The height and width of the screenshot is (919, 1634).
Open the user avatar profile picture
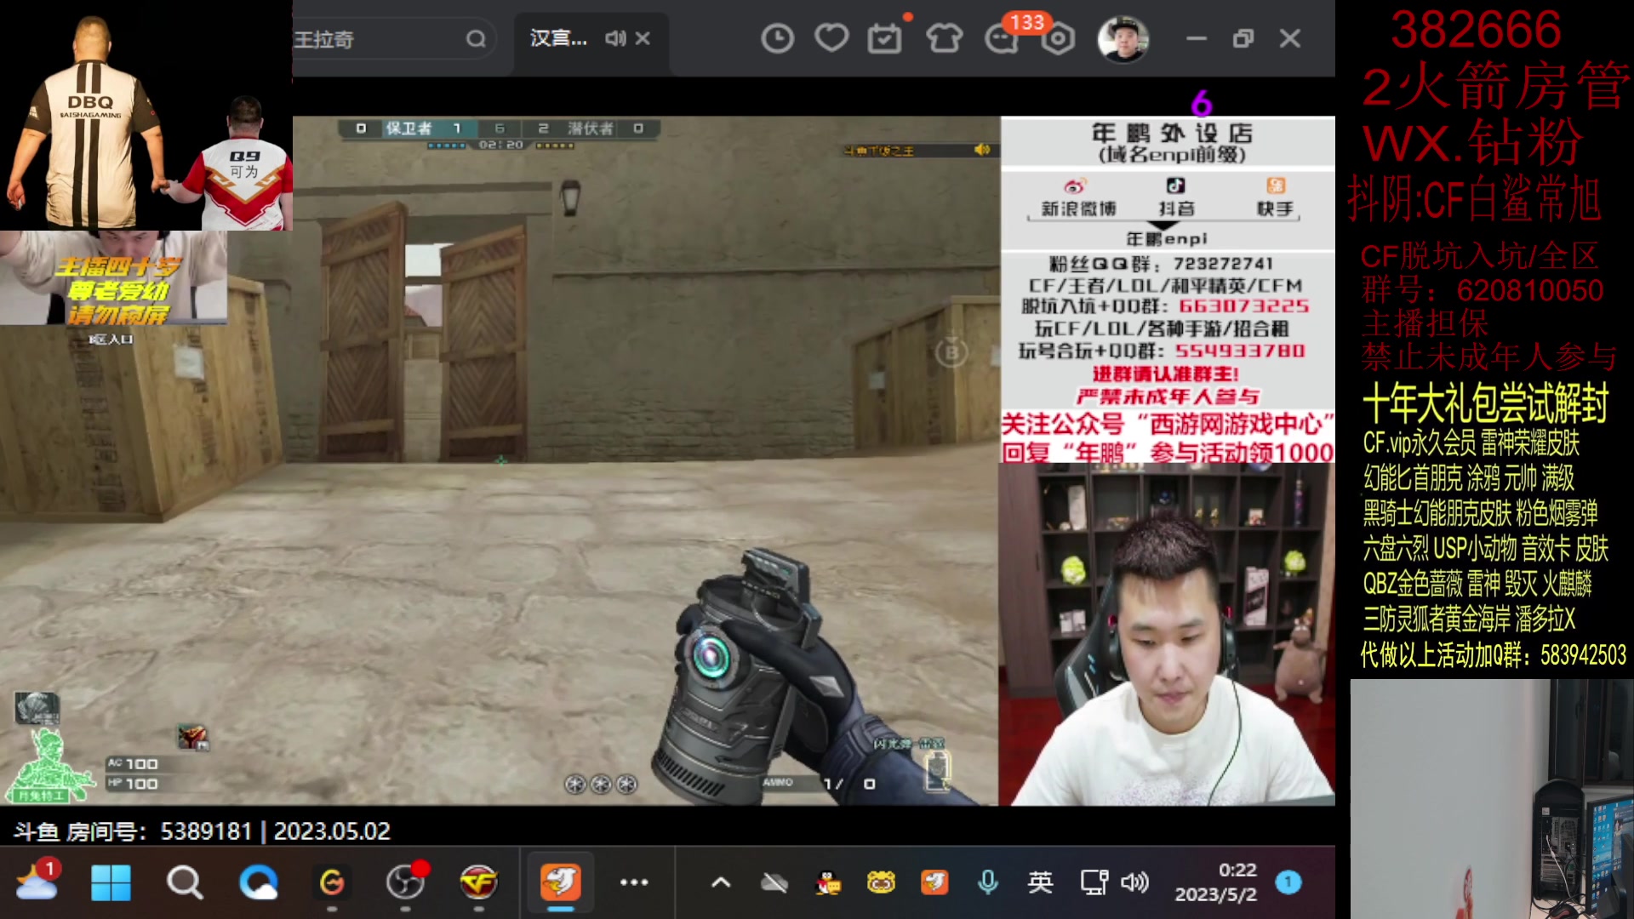pyautogui.click(x=1123, y=39)
